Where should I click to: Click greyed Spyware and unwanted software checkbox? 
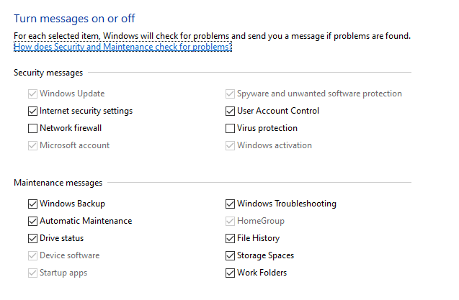point(230,94)
